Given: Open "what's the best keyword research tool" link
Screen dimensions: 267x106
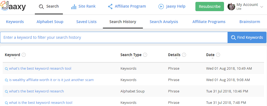Looking at the screenshot, I should point(40,68).
